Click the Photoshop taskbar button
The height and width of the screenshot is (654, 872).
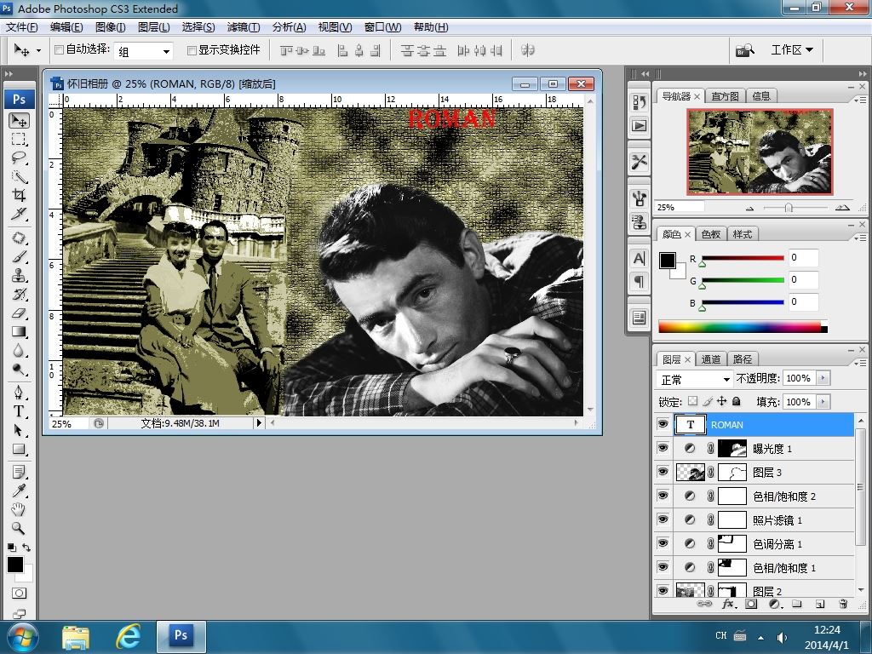pyautogui.click(x=181, y=635)
